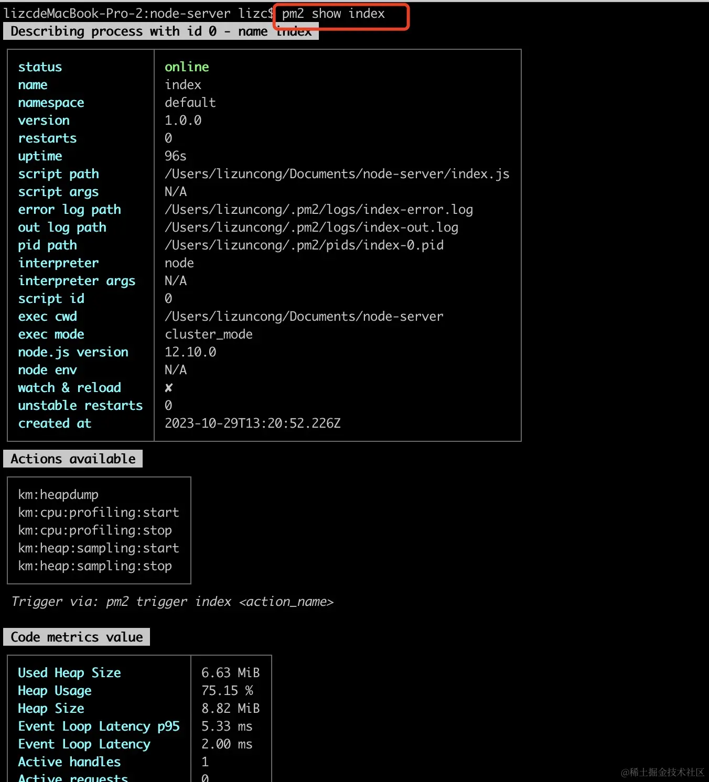This screenshot has width=709, height=782.
Task: Click the watch & reload cross mark
Action: tap(168, 387)
